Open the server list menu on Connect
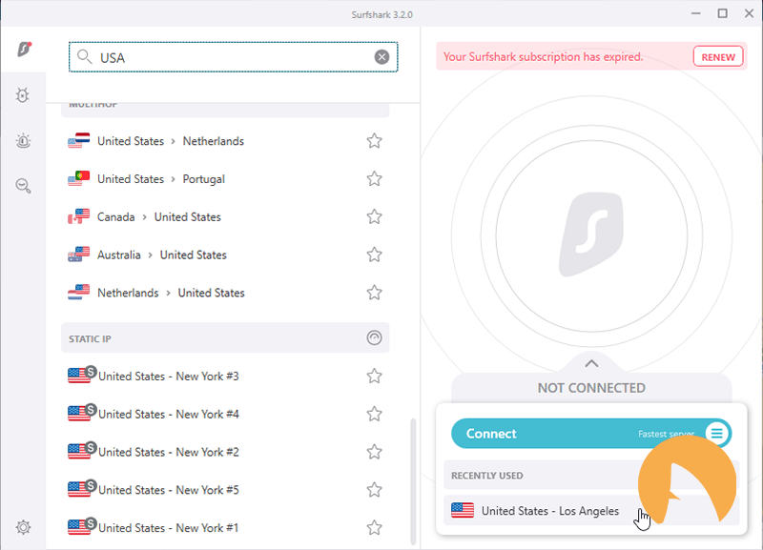 click(x=717, y=433)
